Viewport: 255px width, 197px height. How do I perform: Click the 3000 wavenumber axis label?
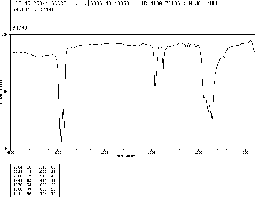[57, 152]
